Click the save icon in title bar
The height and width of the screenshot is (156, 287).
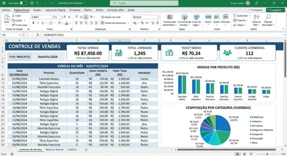coord(32,3)
